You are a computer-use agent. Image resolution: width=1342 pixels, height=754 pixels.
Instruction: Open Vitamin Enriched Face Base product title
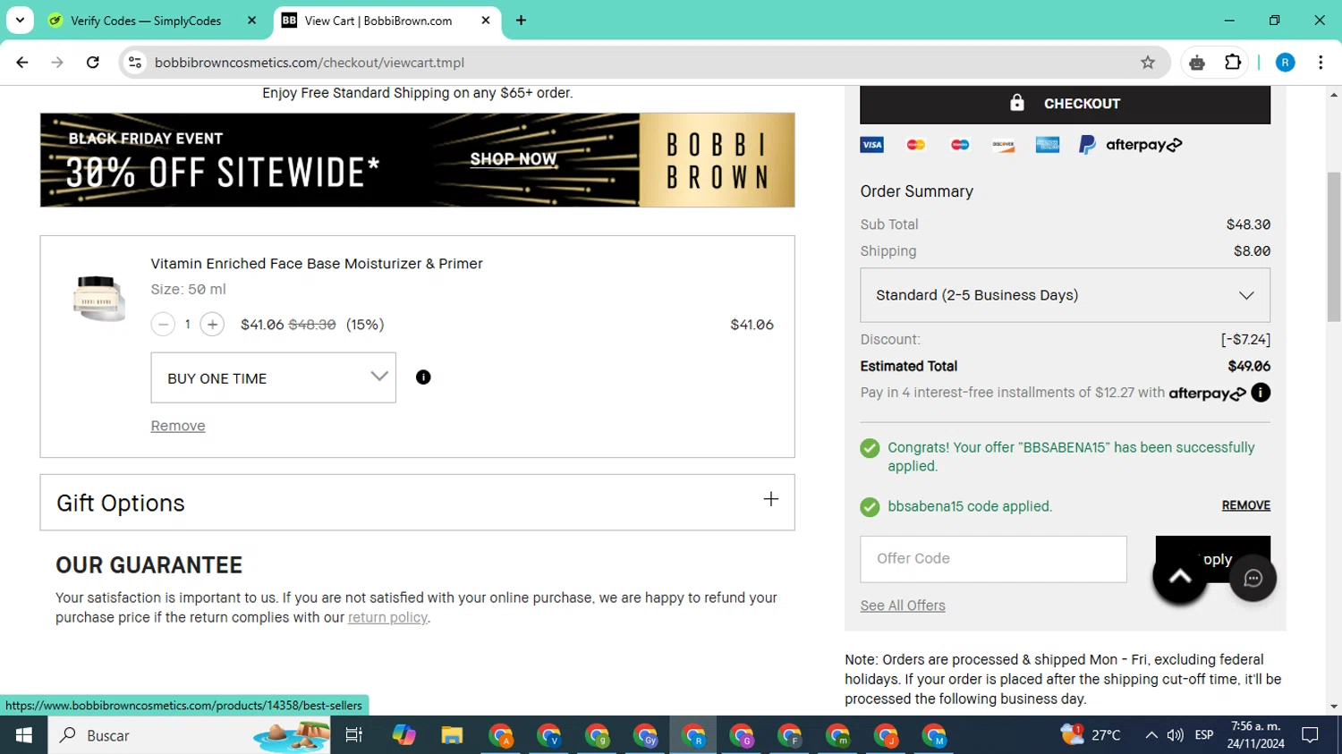point(317,264)
